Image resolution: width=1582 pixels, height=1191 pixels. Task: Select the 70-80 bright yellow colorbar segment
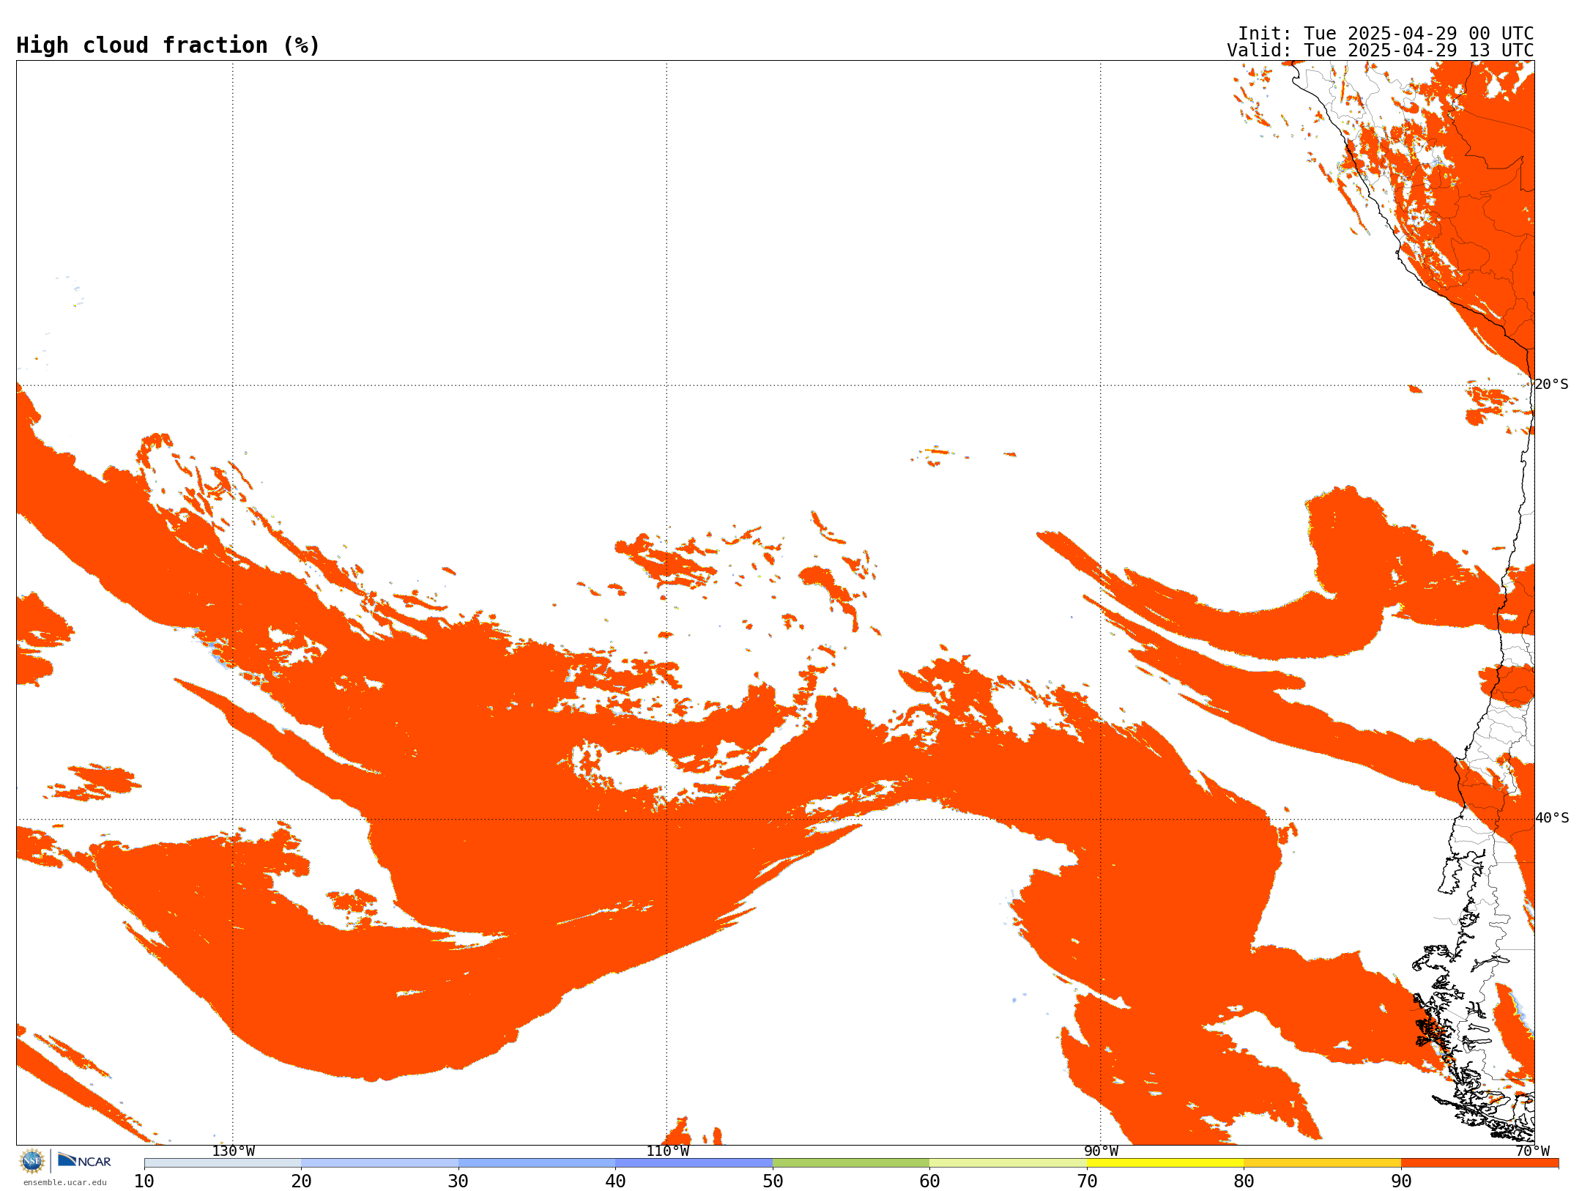point(1165,1163)
